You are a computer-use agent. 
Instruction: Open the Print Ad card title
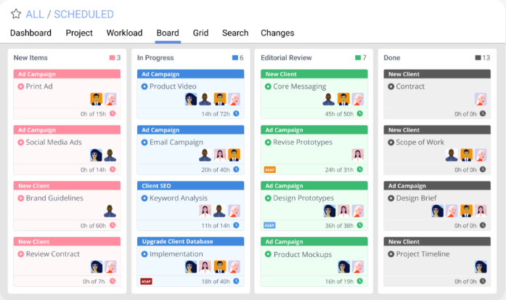point(39,86)
